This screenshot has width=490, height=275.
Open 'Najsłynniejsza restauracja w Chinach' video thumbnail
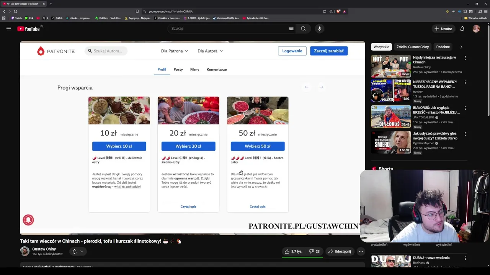click(391, 66)
